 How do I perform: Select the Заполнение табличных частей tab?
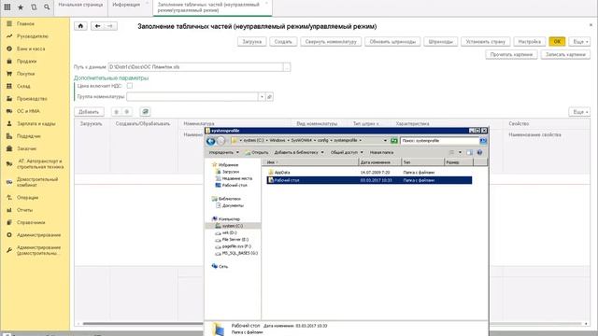click(212, 7)
